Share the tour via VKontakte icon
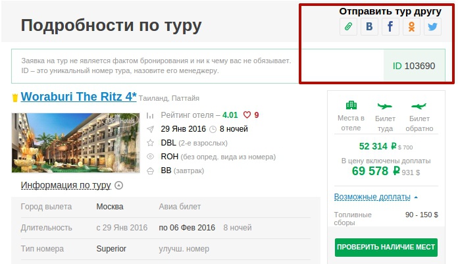The width and height of the screenshot is (458, 264). [369, 26]
